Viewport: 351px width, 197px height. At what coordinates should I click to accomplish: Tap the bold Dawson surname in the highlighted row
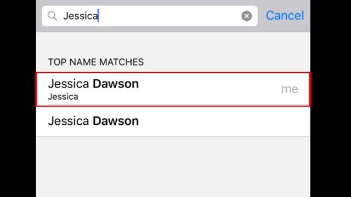(116, 84)
